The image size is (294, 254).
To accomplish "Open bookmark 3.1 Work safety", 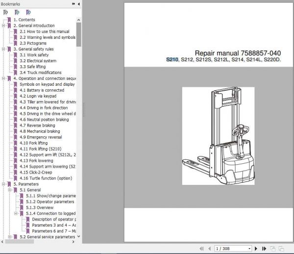I will click(x=34, y=55).
